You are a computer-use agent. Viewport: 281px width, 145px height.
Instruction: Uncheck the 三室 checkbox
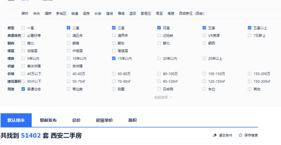[114, 28]
